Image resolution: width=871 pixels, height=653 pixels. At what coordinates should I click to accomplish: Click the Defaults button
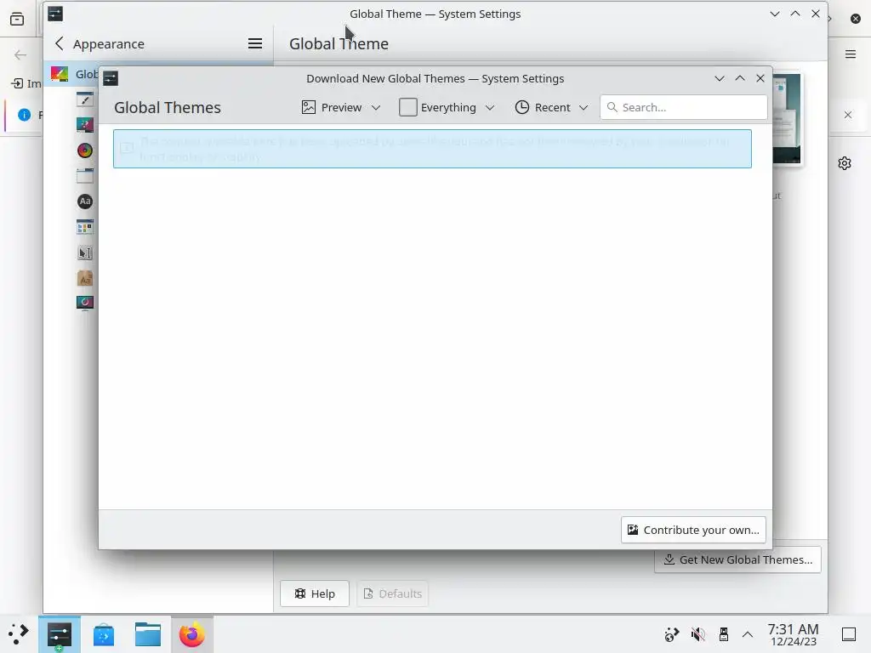click(x=392, y=593)
